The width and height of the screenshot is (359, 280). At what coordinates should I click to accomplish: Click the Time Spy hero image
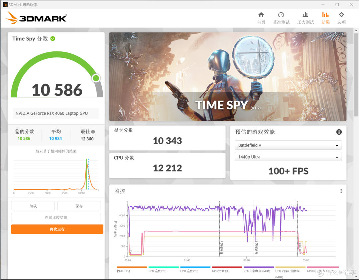(228, 77)
